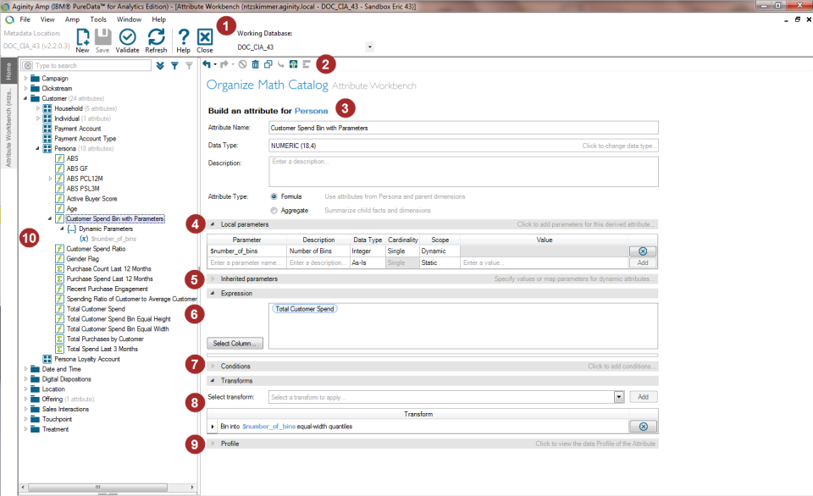Open the attribute tree filter funnel icon
This screenshot has height=496, width=813.
point(174,65)
